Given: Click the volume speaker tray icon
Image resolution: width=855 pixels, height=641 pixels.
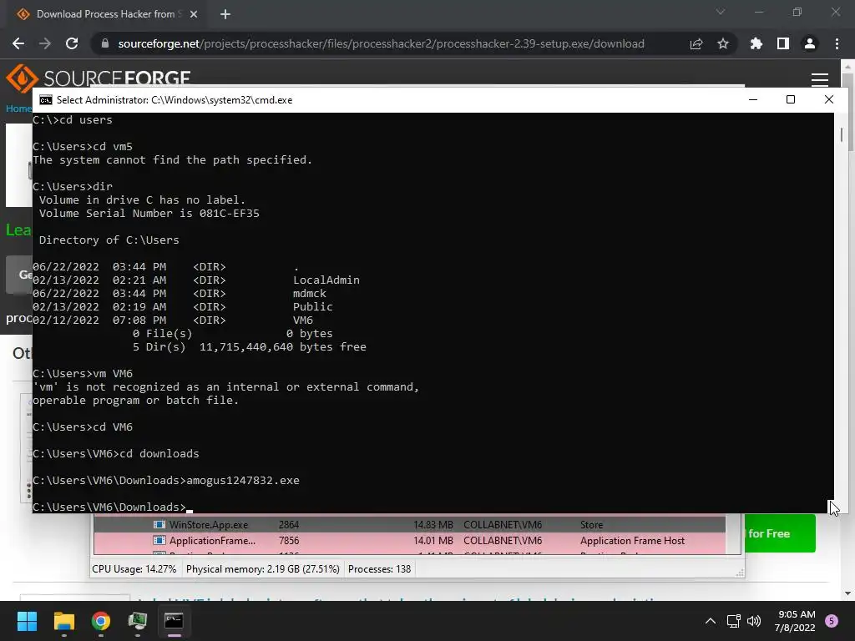Looking at the screenshot, I should [x=754, y=621].
